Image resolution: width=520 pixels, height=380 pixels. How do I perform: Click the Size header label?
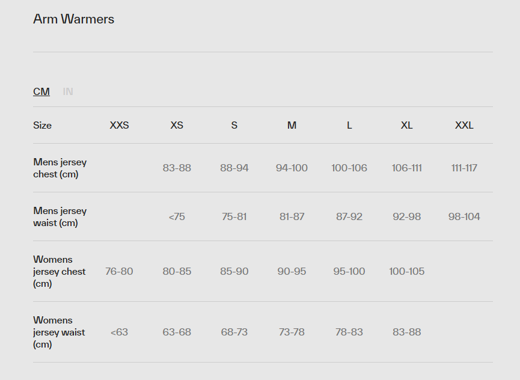42,125
